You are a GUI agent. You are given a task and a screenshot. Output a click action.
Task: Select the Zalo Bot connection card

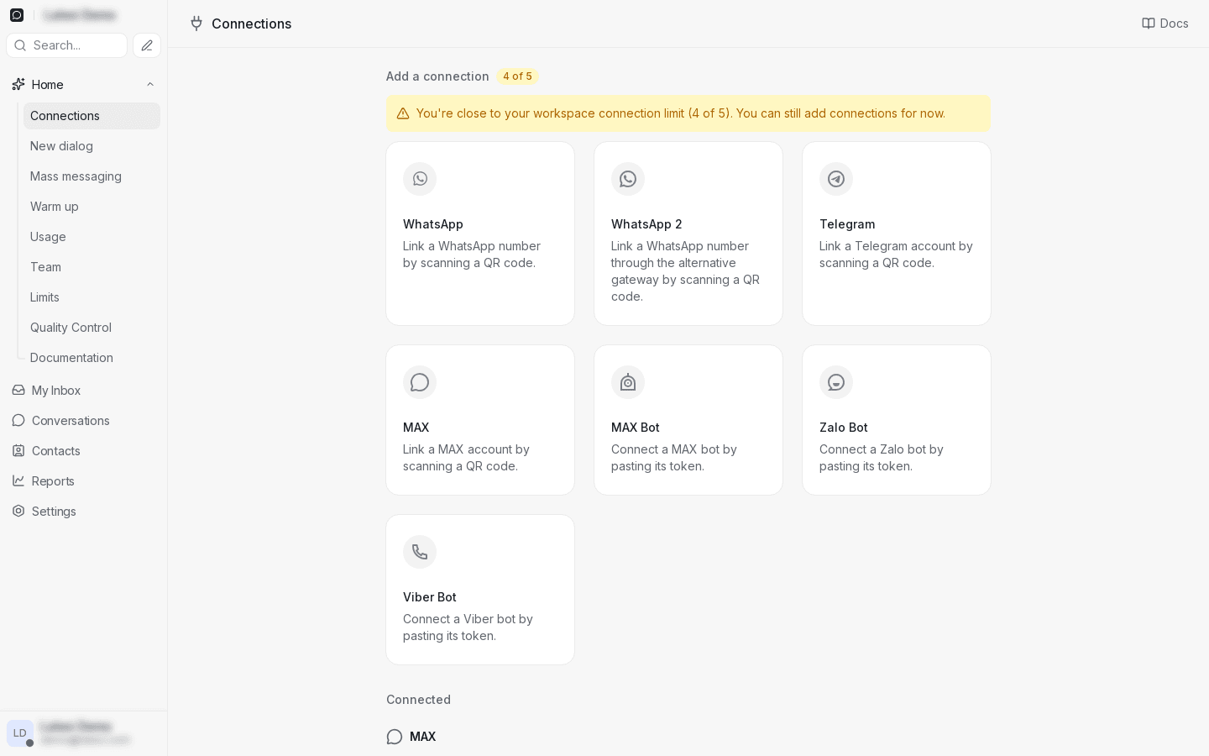pyautogui.click(x=897, y=420)
